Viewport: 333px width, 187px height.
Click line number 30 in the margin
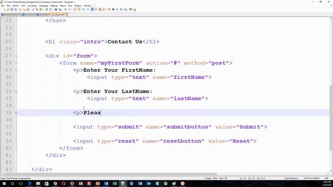8,77
